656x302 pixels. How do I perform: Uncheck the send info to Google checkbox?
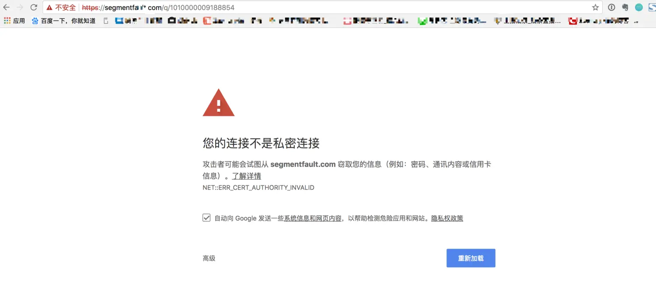point(206,218)
